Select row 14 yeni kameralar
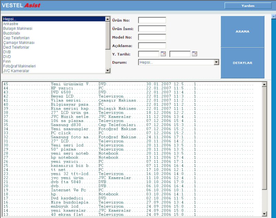This screenshot has height=218, width=276. click(132, 210)
